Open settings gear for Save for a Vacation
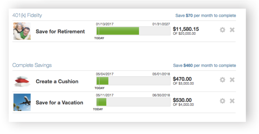The image size is (259, 134). 222,101
